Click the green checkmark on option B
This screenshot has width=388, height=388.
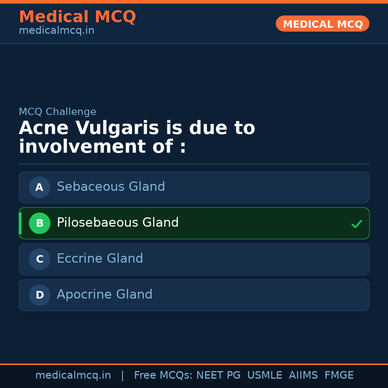(357, 224)
